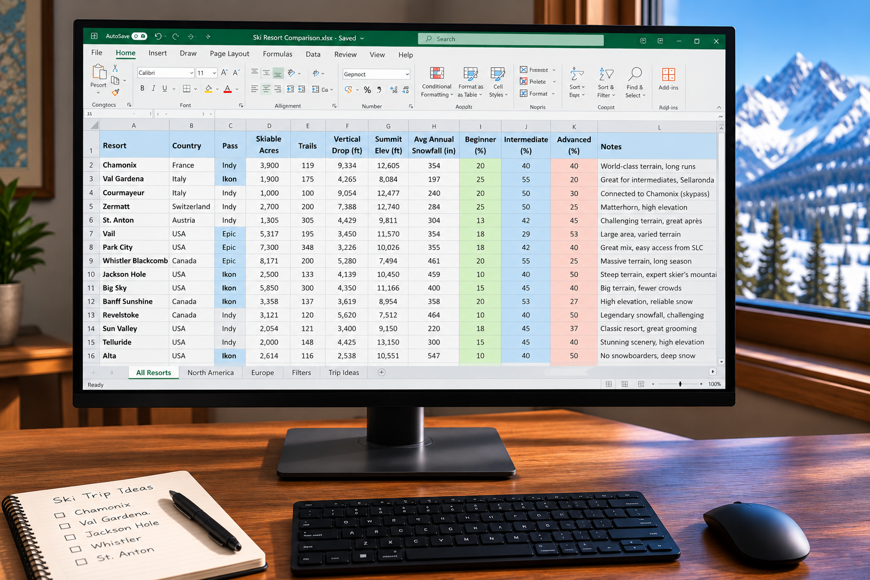Screen dimensions: 870x580
Task: Open the Font group dialog launcher
Action: [241, 105]
